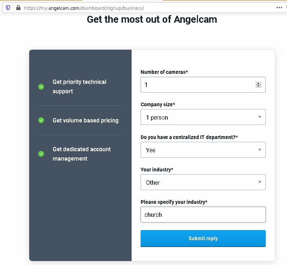Click the tracking protection shield icon

click(8, 8)
